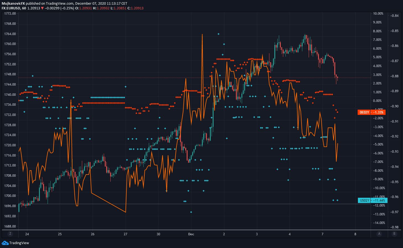Image resolution: width=403 pixels, height=248 pixels.
Task: Click the 1700.00 label on left price axis
Action: (10, 196)
